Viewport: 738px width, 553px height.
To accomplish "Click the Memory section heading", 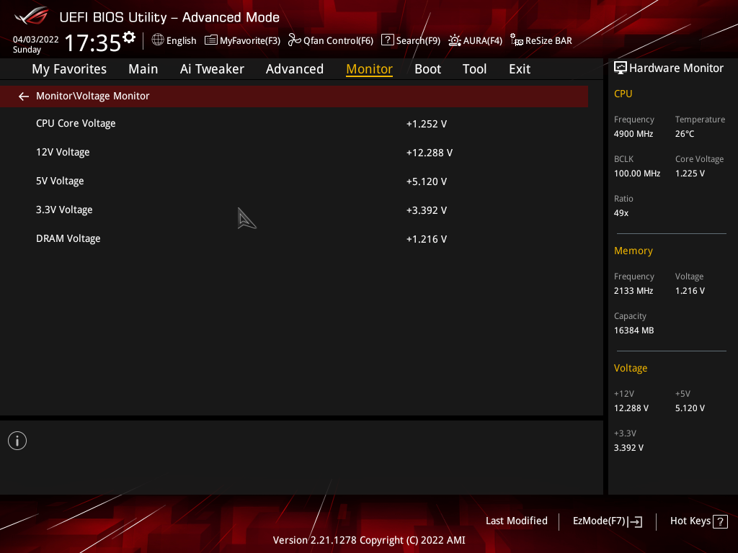I will click(x=633, y=251).
